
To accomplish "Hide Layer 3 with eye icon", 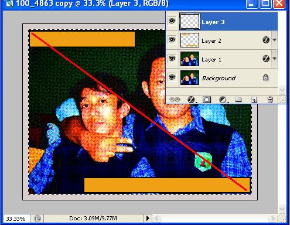I will pos(172,21).
